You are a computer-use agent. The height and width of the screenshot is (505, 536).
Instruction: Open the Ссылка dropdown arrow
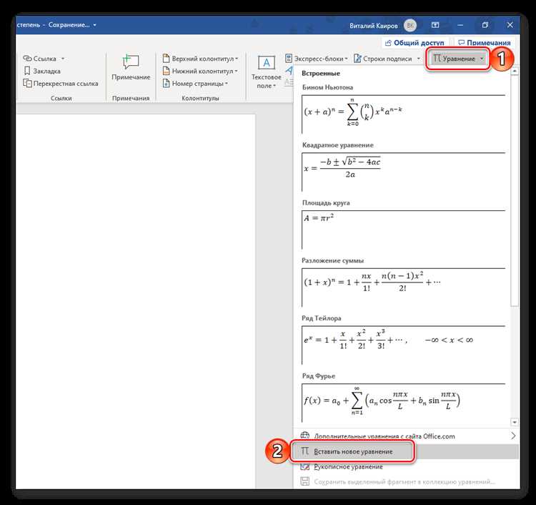pos(63,59)
